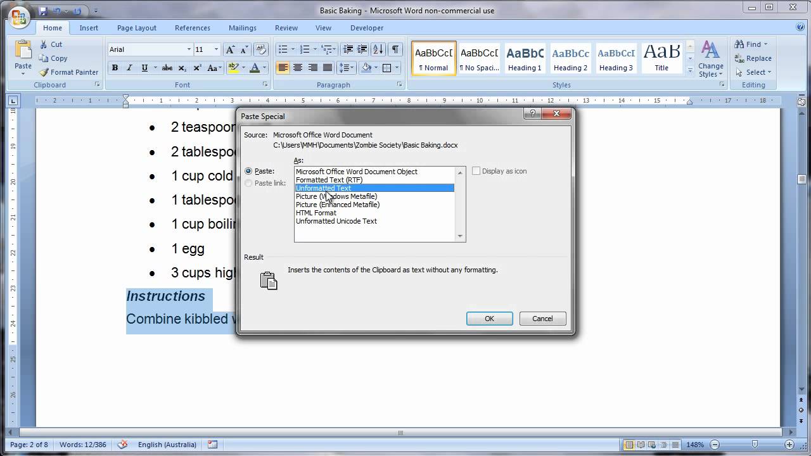Viewport: 811px width, 456px height.
Task: Switch to Web Layout view
Action: coord(653,445)
